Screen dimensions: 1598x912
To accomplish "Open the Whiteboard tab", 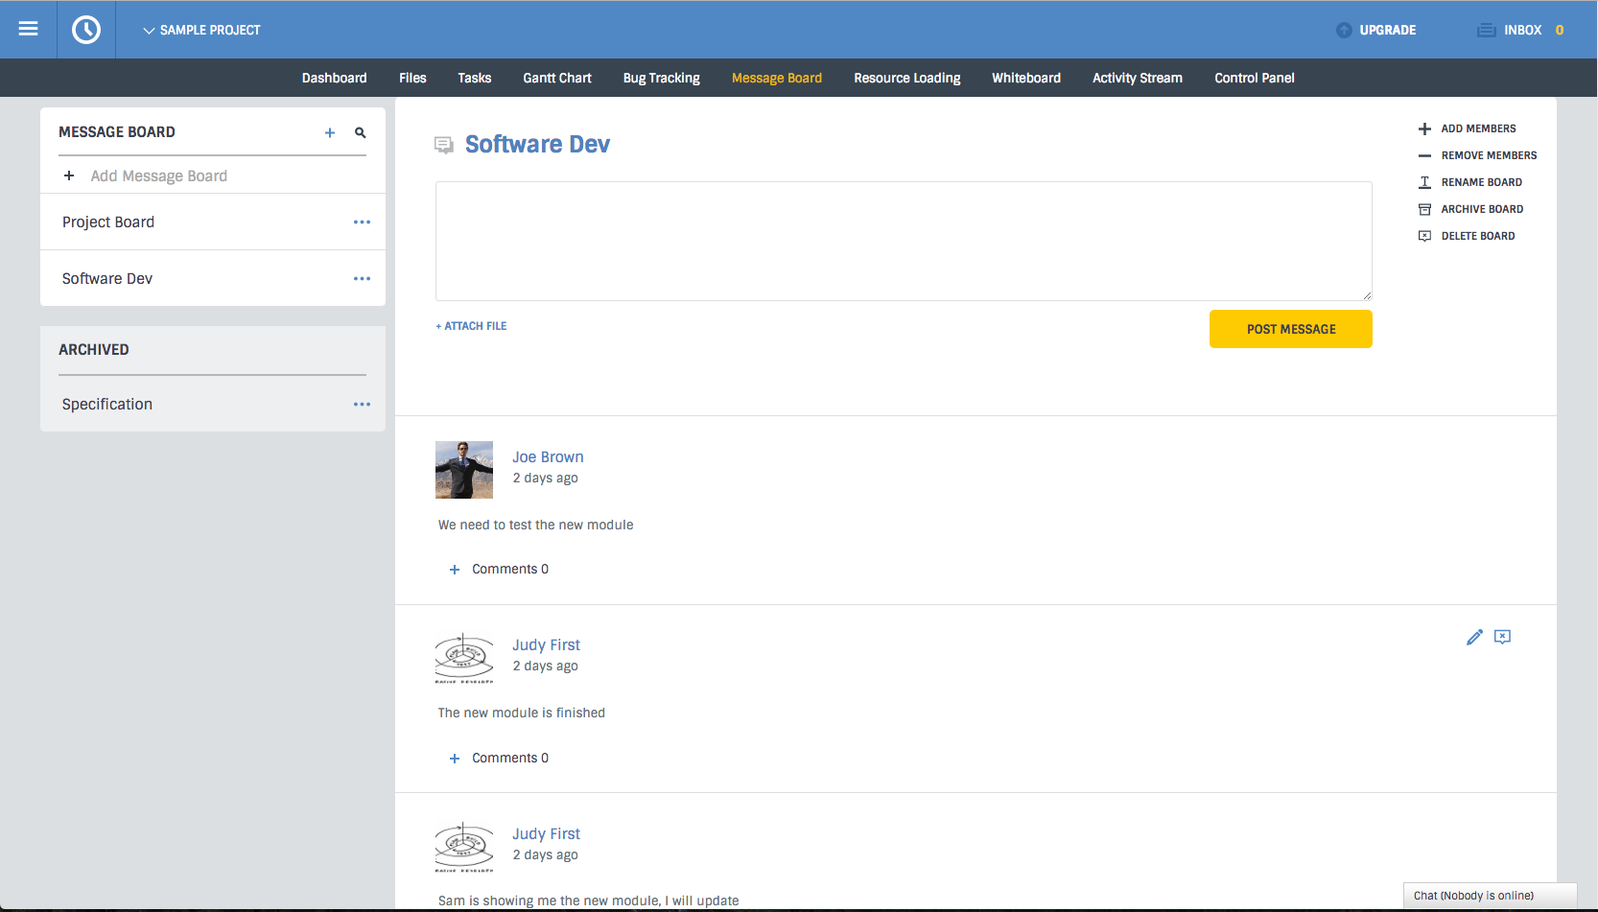I will (x=1025, y=78).
